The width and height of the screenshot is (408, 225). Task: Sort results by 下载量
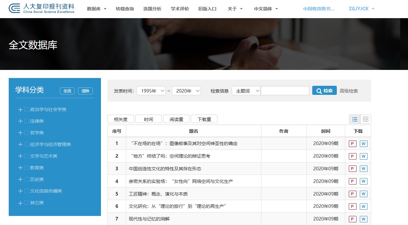(x=204, y=119)
